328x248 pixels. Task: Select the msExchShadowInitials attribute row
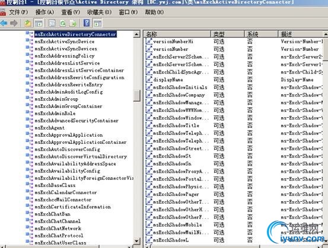[234, 87]
